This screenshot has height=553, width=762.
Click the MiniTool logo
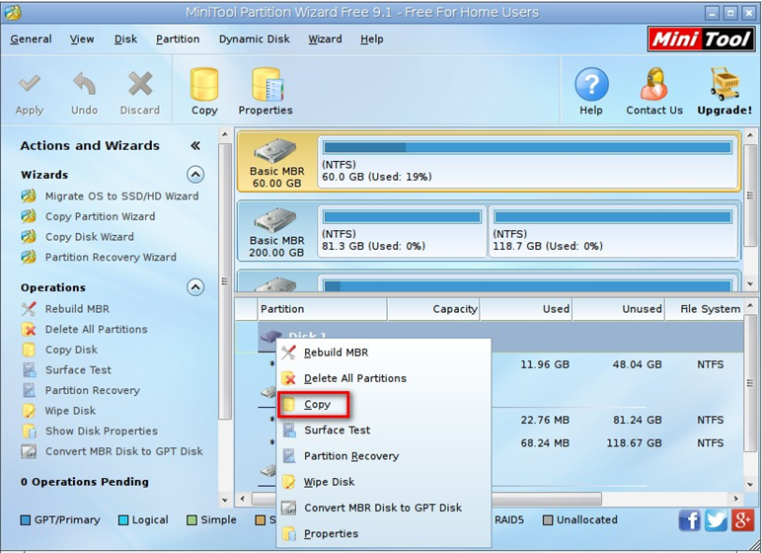pos(701,39)
